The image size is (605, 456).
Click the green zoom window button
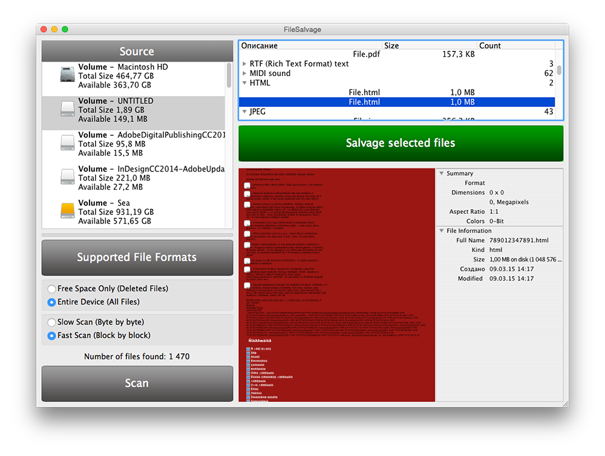pos(65,29)
